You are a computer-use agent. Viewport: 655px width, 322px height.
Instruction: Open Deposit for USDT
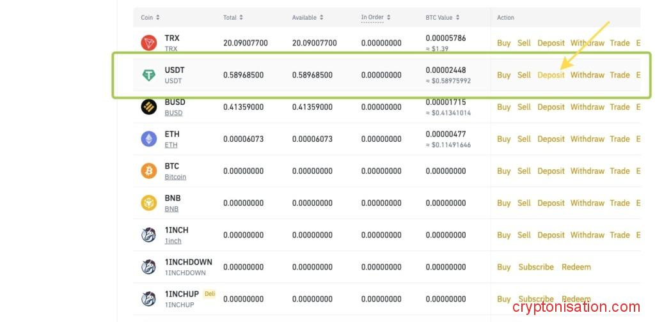[x=551, y=75]
